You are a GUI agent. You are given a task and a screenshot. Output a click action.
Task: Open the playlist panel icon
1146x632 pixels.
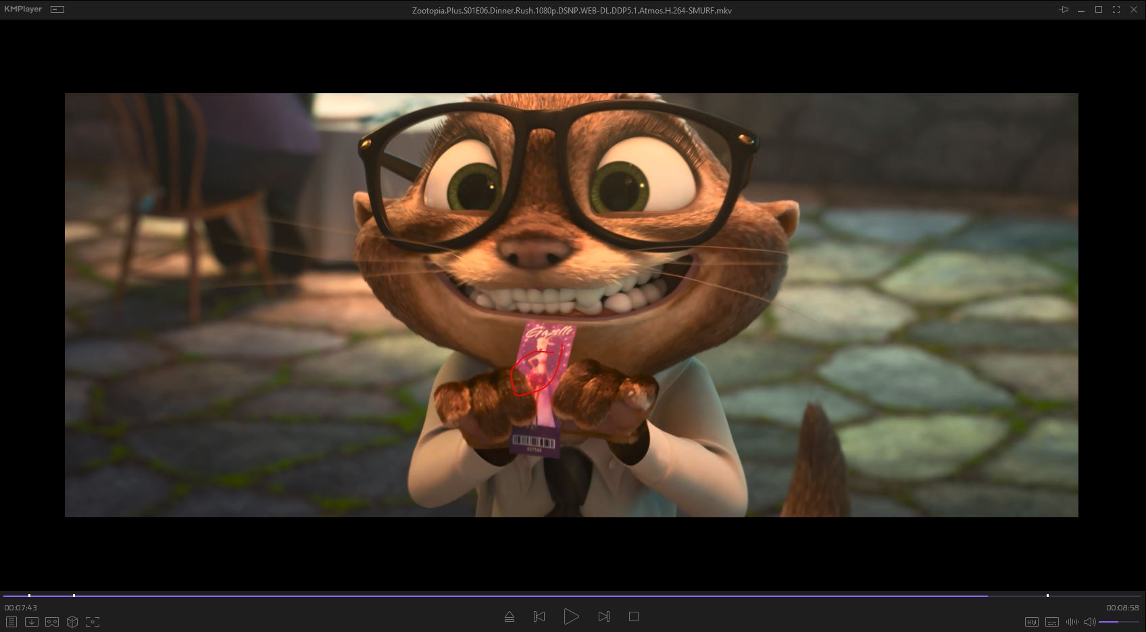point(11,622)
